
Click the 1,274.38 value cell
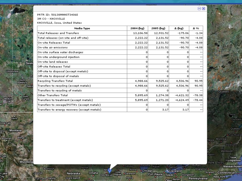pyautogui.click(x=158, y=95)
